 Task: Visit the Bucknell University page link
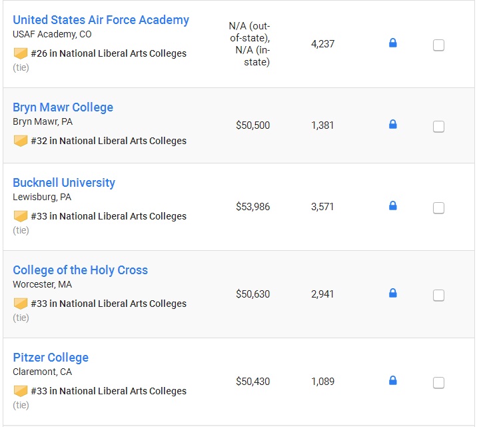pyautogui.click(x=64, y=183)
